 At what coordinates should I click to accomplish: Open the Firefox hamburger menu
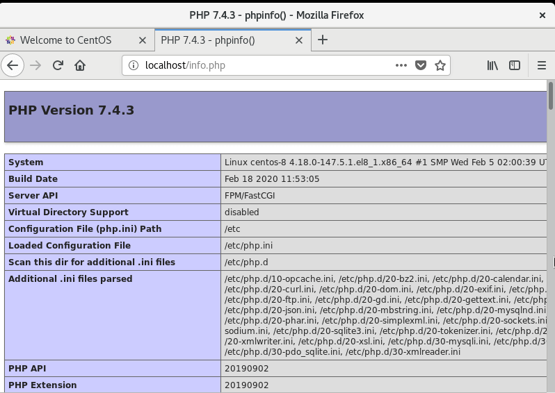(542, 65)
